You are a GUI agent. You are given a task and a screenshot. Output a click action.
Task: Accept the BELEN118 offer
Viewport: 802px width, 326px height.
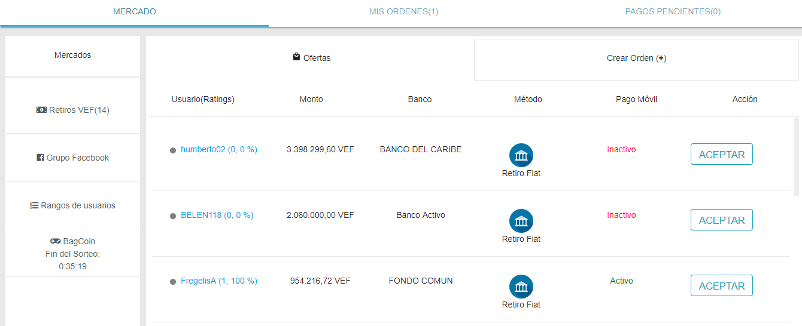pos(722,220)
